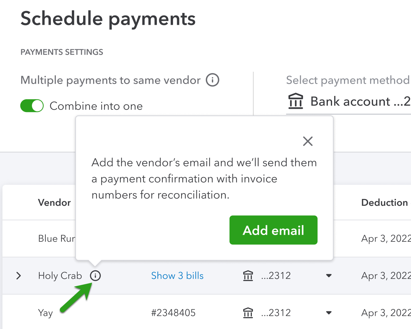Select the Yay vendor name
Screen dimensions: 411x329
coord(45,313)
